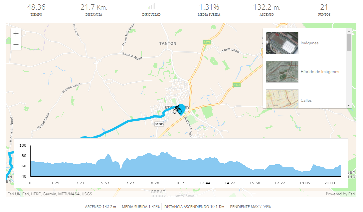This screenshot has width=363, height=212.
Task: Click the TANTON place label
Action: coord(168,43)
